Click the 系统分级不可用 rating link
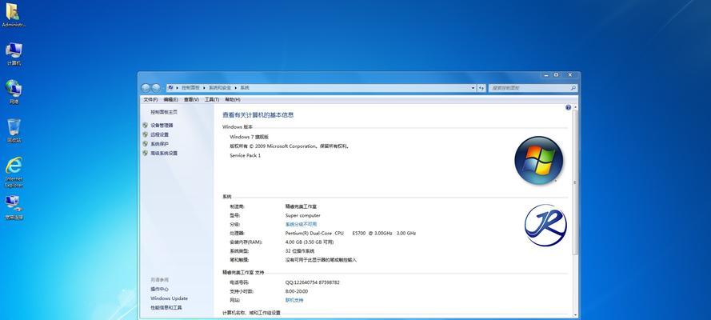 point(301,224)
